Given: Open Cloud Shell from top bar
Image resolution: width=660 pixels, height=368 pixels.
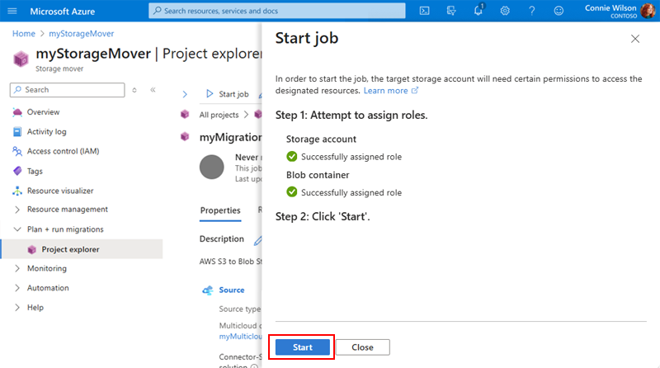Looking at the screenshot, I should (x=424, y=11).
